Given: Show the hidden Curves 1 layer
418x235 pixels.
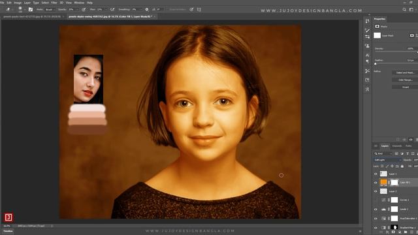Looking at the screenshot, I should [376, 200].
